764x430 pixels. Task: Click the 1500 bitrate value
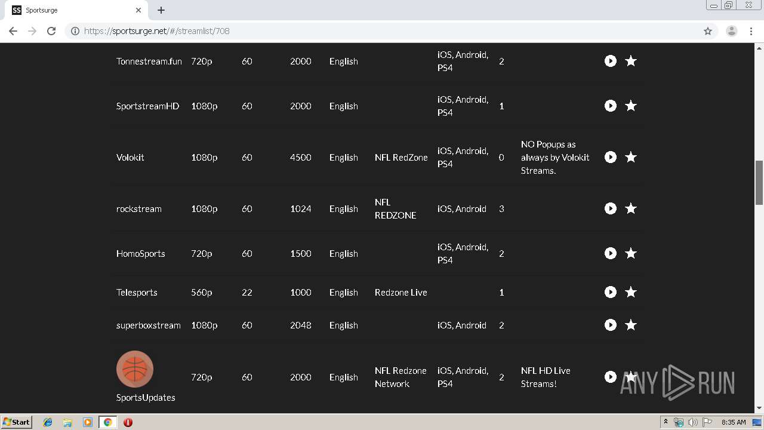pyautogui.click(x=301, y=253)
